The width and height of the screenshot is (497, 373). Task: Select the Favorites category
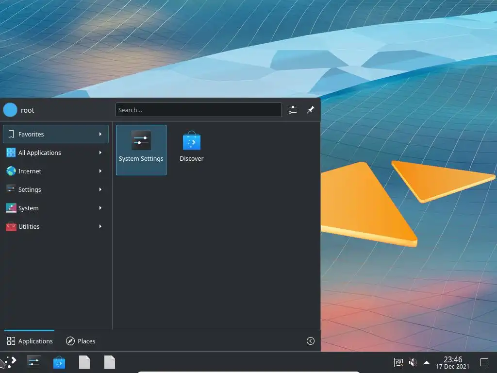pos(56,134)
